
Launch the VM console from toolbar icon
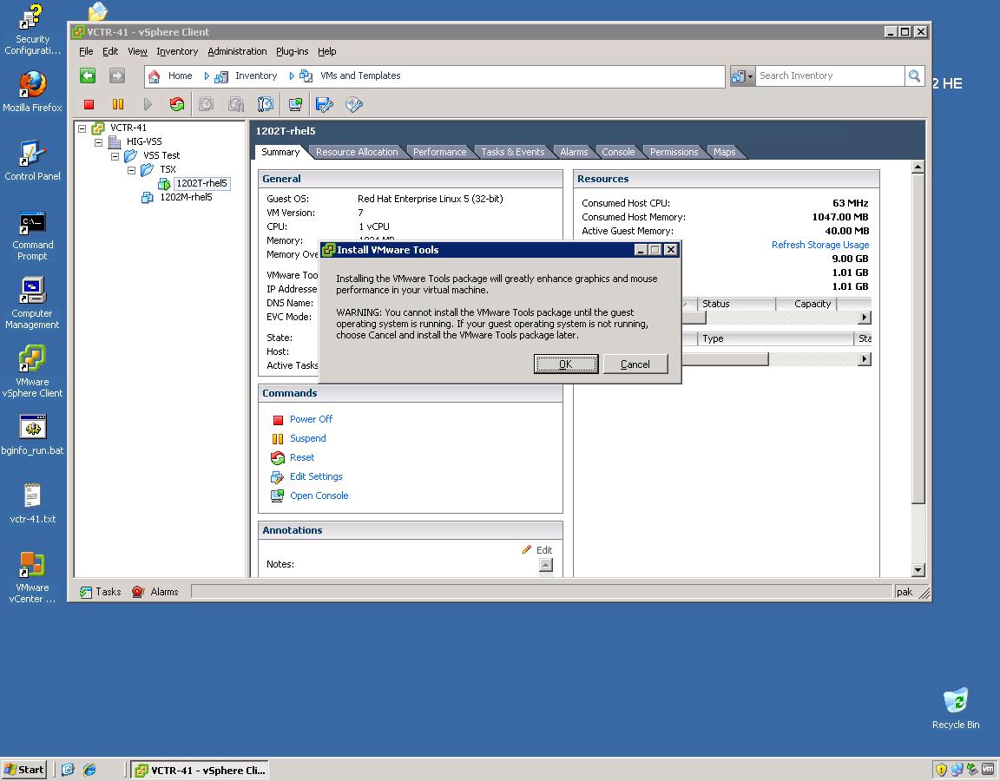295,104
